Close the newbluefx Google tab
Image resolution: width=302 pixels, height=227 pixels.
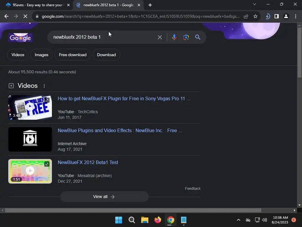(139, 5)
